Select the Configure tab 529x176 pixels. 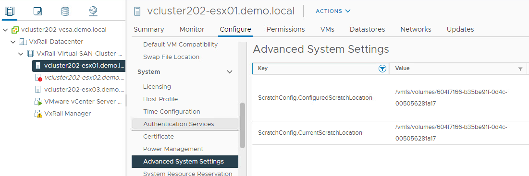(x=235, y=29)
